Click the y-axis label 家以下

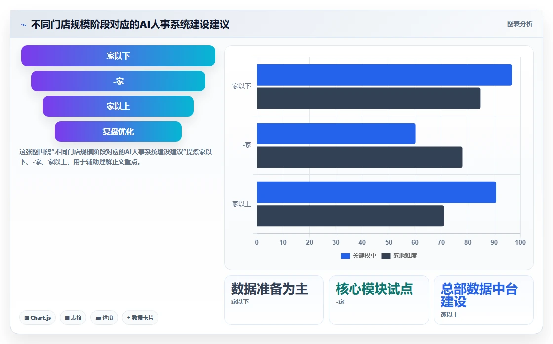click(x=241, y=86)
